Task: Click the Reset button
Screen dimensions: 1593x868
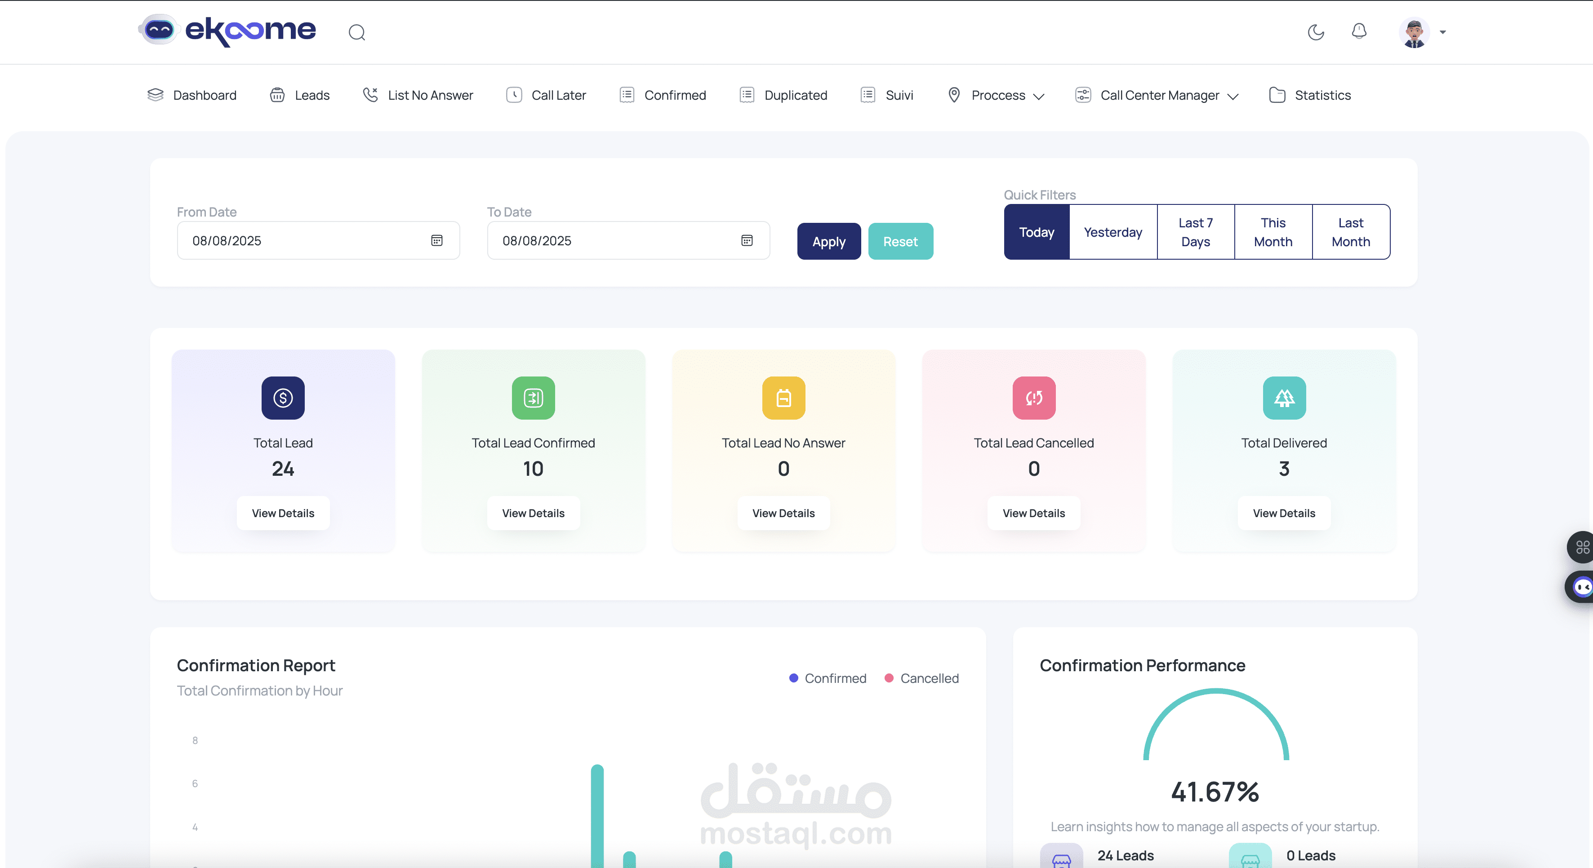Action: point(900,241)
